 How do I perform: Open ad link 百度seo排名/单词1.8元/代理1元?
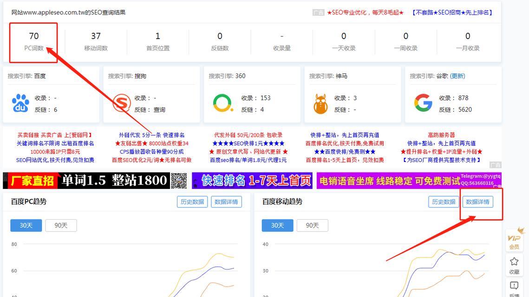tap(248, 160)
